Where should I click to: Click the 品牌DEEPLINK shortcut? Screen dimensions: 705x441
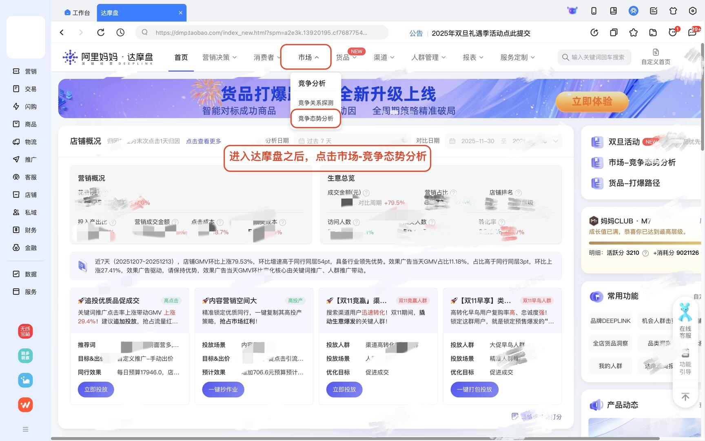(610, 321)
